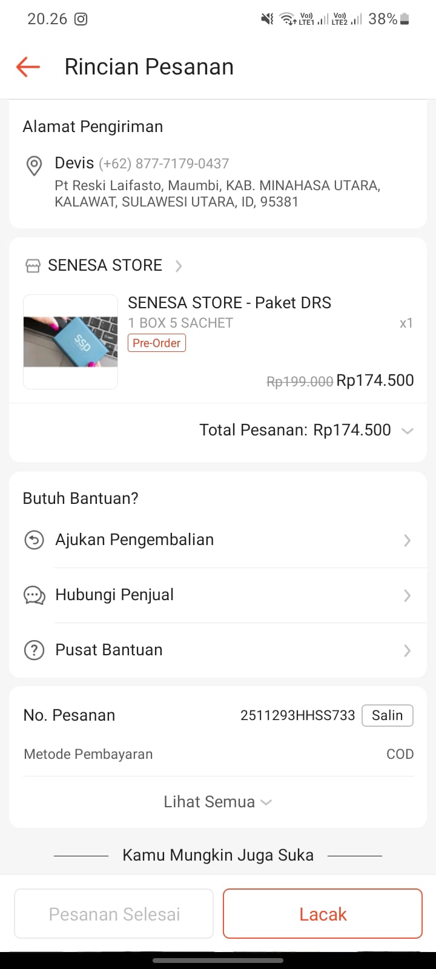Tap Instagram icon in status bar
The height and width of the screenshot is (969, 436).
click(81, 19)
